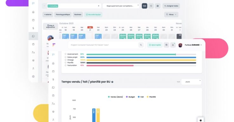The width and height of the screenshot is (234, 122).
Task: Click the Assigner todos button
Action: click(x=171, y=6)
